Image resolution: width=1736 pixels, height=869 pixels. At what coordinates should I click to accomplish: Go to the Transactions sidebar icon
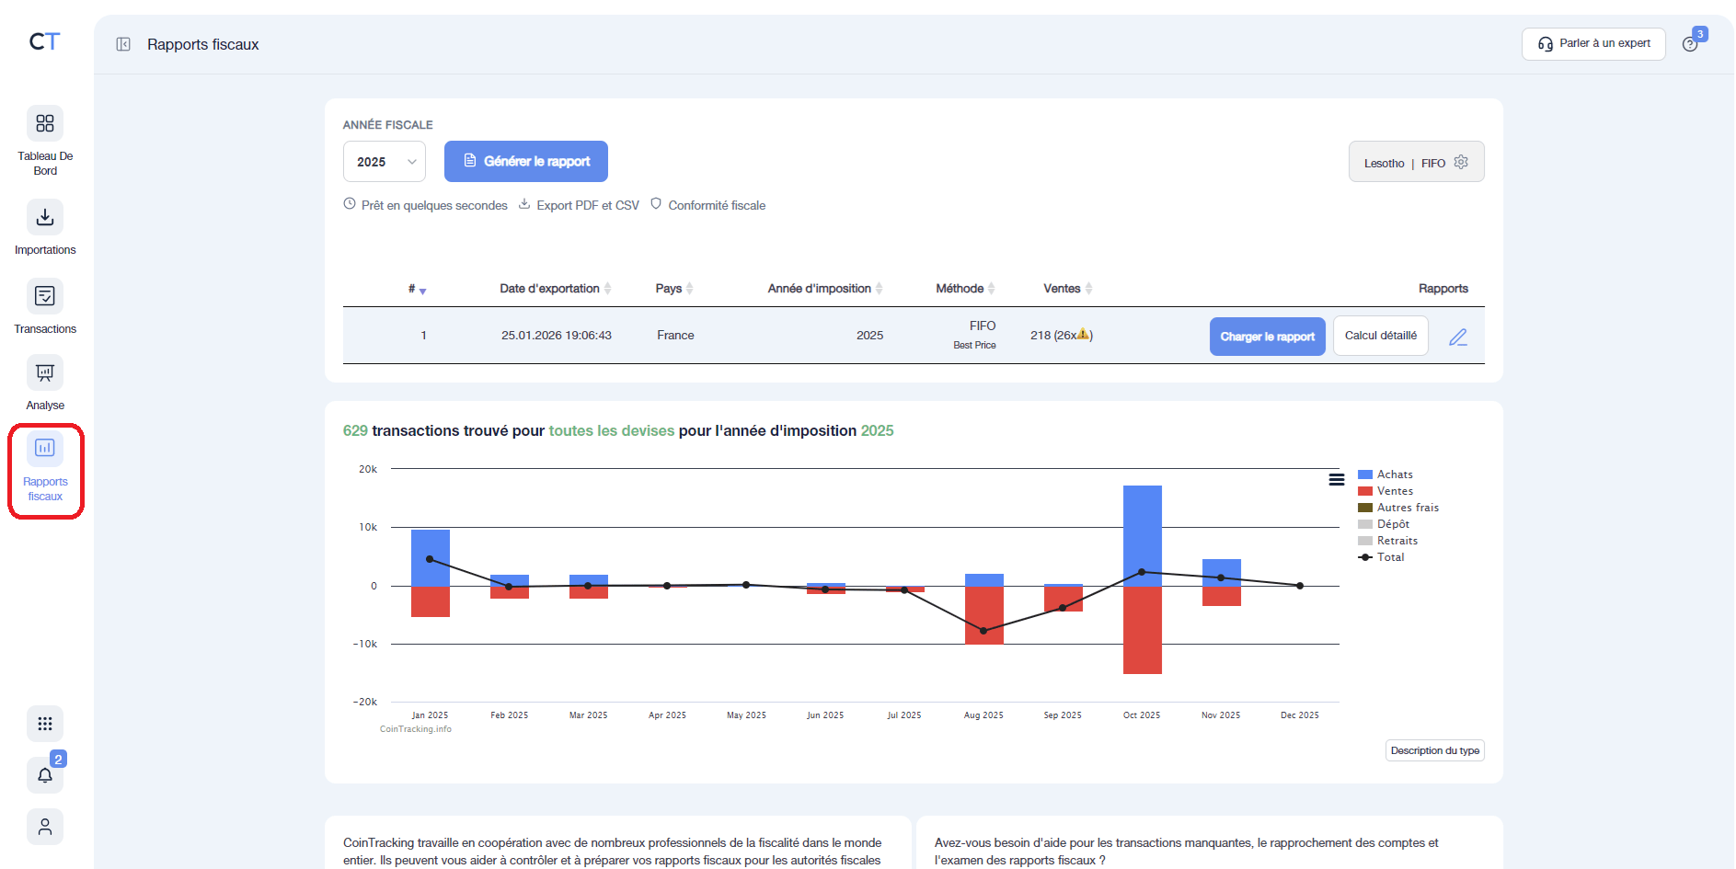(x=45, y=296)
